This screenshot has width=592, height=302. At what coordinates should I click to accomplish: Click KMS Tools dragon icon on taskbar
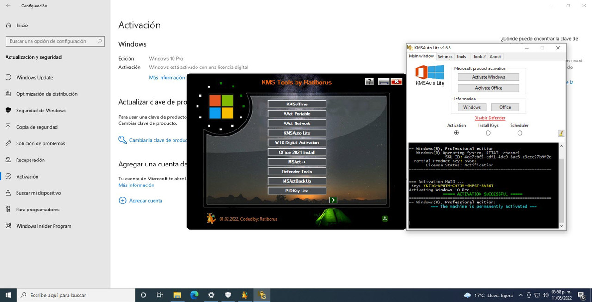pos(245,295)
